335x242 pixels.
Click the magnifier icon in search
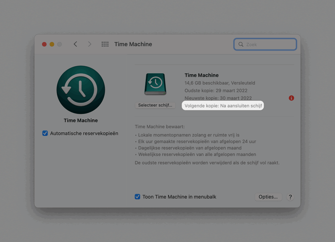(x=241, y=45)
